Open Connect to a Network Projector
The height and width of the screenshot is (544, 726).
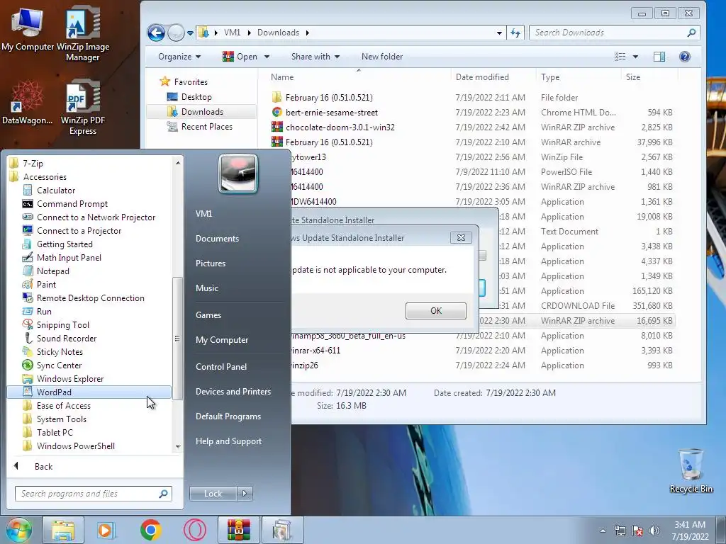coord(96,217)
